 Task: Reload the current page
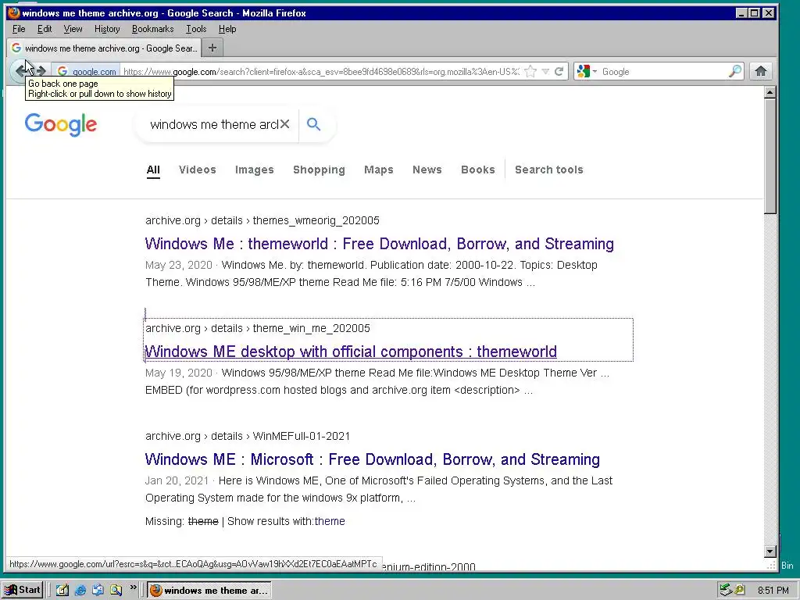pyautogui.click(x=559, y=71)
